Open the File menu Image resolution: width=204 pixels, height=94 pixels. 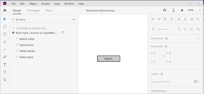point(14,4)
